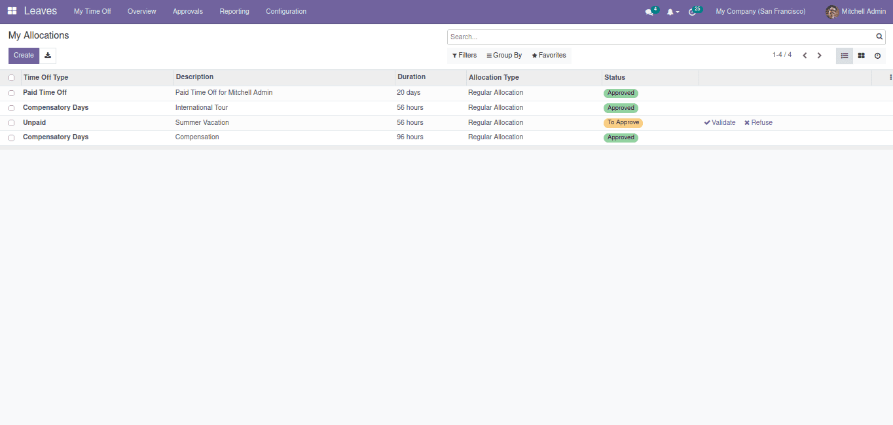893x425 pixels.
Task: Switch to activity view
Action: pos(877,56)
